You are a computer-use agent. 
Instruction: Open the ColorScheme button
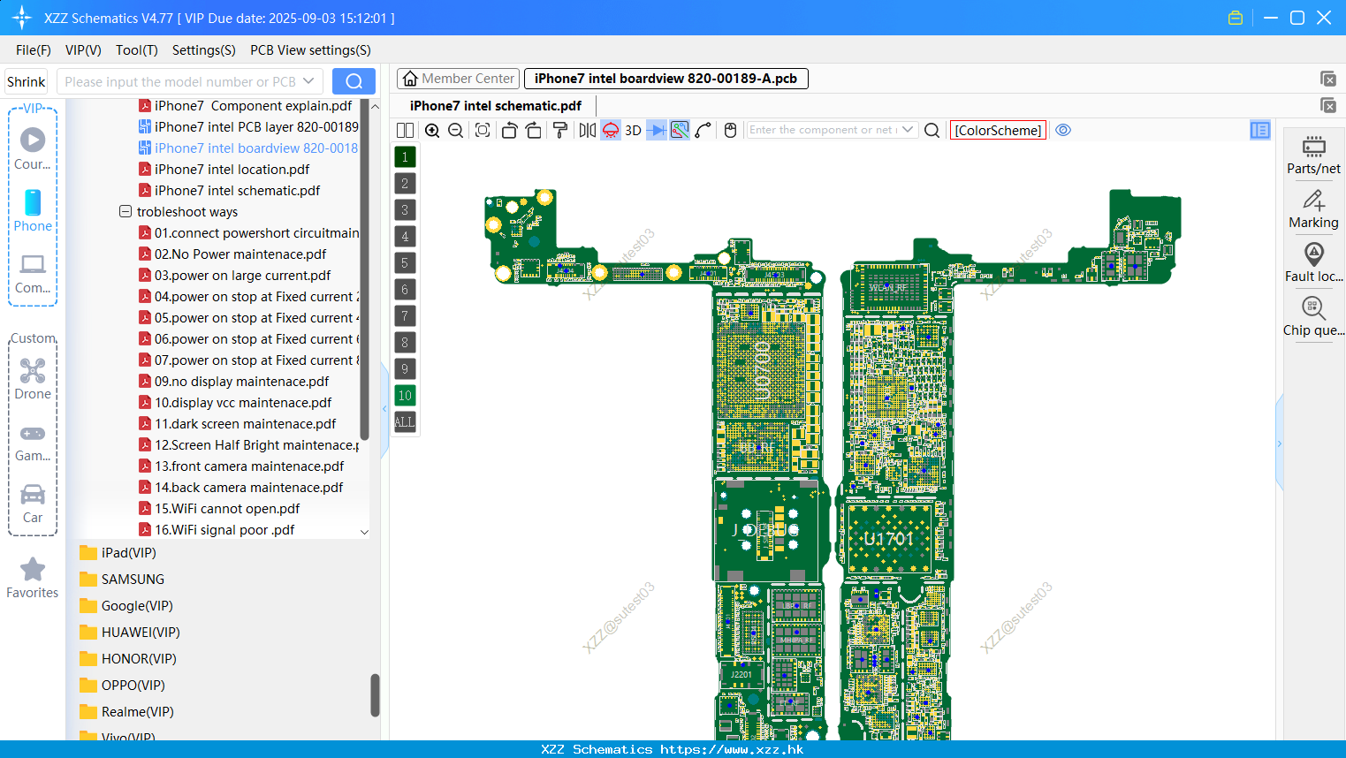tap(998, 130)
